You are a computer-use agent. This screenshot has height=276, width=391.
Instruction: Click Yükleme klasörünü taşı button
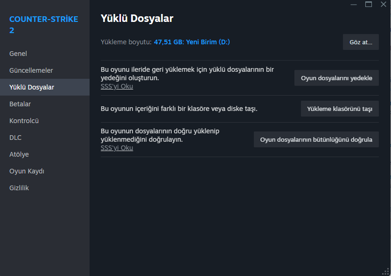(x=340, y=109)
